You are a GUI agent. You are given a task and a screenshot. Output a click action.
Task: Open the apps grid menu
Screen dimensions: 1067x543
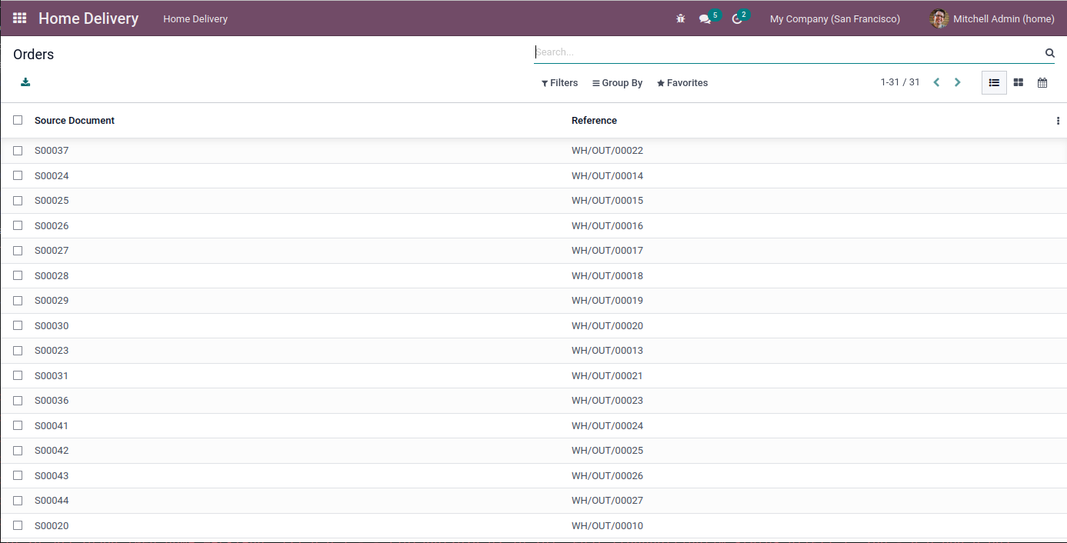20,18
